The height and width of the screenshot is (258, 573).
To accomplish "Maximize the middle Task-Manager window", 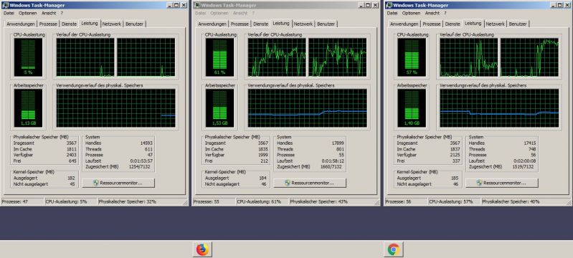I will click(x=368, y=5).
